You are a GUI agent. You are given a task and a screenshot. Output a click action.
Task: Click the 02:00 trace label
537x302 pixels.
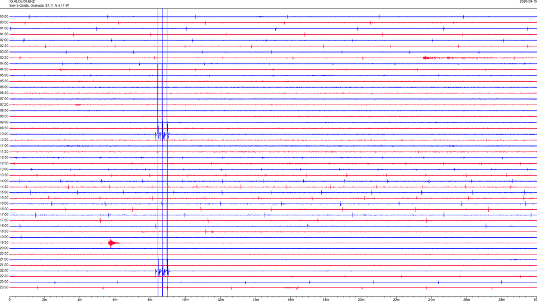click(4, 40)
